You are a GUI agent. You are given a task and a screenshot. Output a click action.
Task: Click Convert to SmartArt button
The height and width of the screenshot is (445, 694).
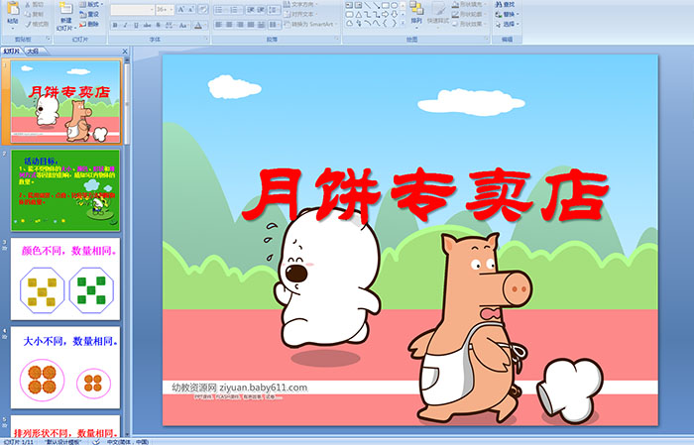pyautogui.click(x=312, y=24)
